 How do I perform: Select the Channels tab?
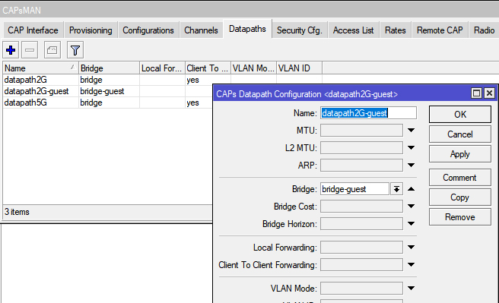coord(201,30)
